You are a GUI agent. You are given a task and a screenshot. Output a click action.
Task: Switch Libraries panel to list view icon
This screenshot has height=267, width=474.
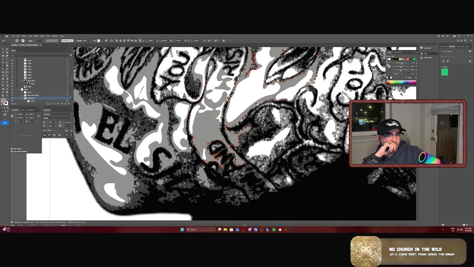pos(470,61)
